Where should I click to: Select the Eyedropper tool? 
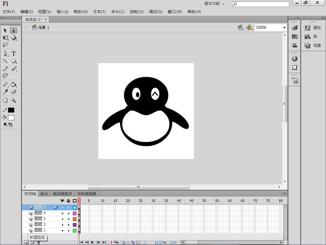tap(5, 92)
